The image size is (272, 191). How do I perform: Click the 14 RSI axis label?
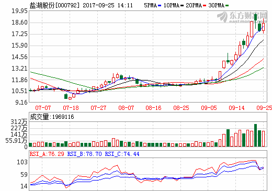pyautogui.click(x=24, y=186)
